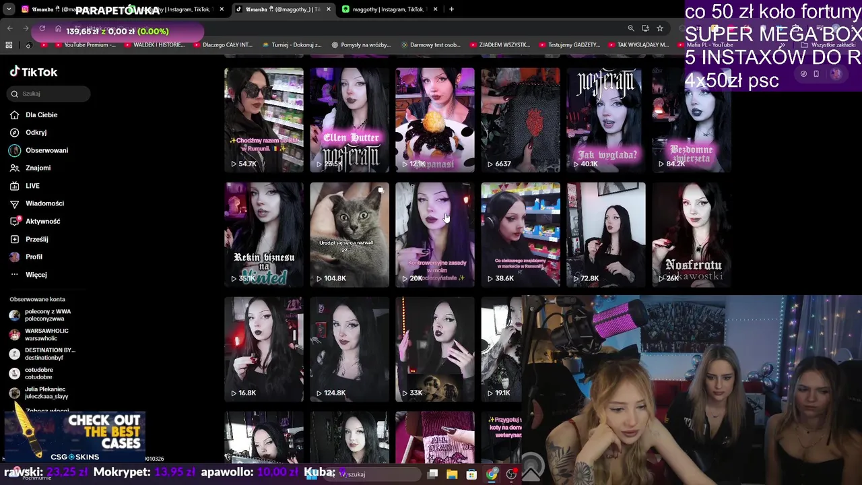
Task: Click the Prześlij upload icon
Action: (x=15, y=239)
